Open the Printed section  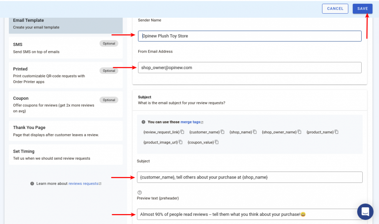point(66,75)
